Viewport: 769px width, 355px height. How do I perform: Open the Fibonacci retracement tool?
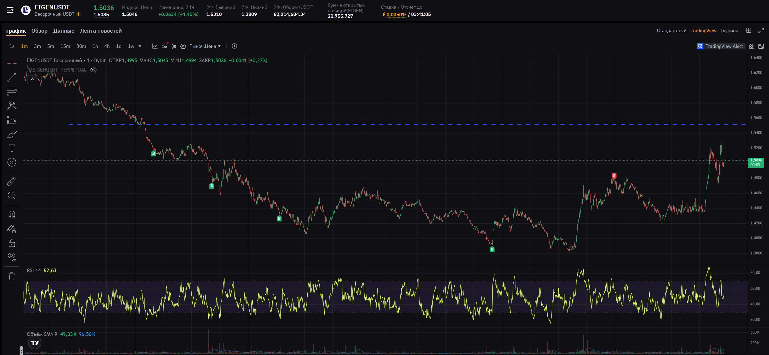[x=12, y=92]
